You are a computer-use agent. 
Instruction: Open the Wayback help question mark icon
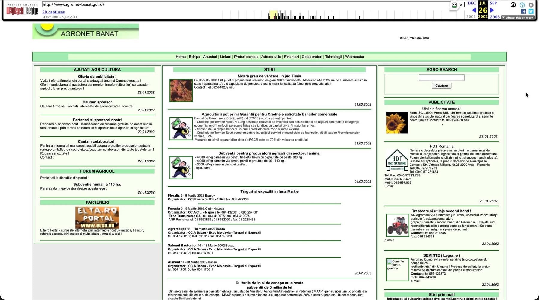coord(522,5)
